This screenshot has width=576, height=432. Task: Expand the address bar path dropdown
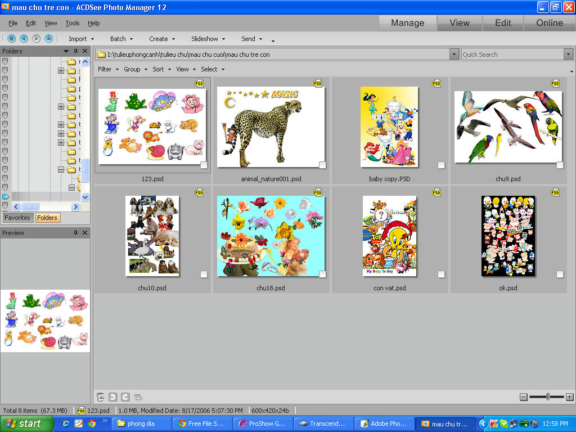point(454,55)
